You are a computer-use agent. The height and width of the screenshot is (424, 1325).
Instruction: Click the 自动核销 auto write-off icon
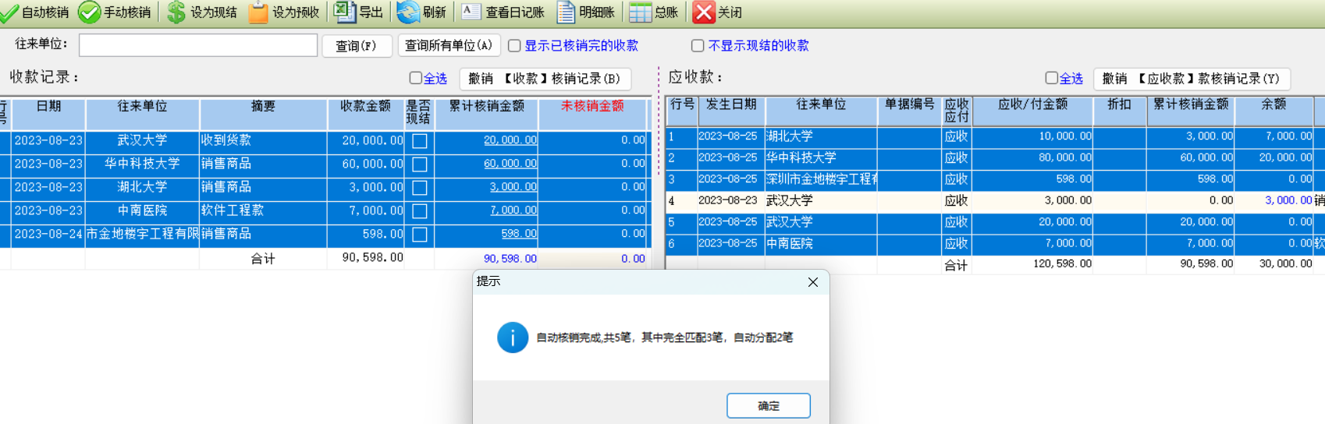pyautogui.click(x=9, y=12)
